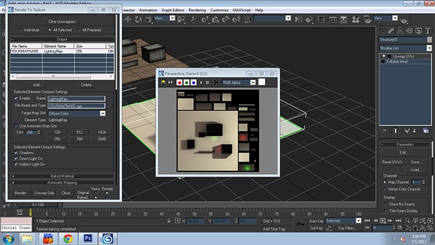Open the RGB Alpha channel dropdown

[252, 82]
